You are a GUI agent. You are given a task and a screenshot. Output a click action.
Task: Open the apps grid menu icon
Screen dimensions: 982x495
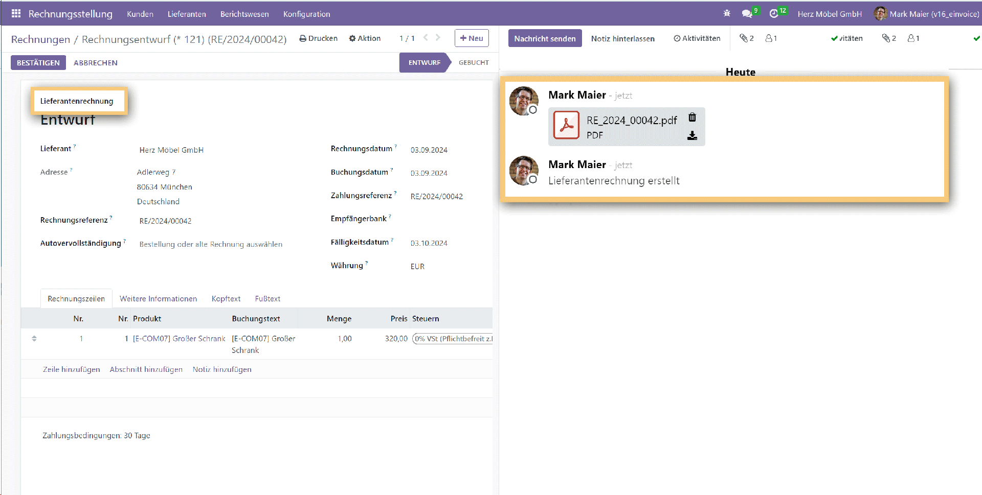pyautogui.click(x=16, y=14)
